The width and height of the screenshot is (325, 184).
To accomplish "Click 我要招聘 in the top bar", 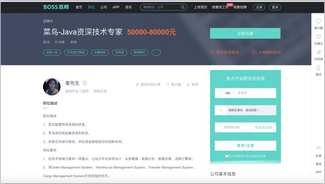I will (240, 7).
